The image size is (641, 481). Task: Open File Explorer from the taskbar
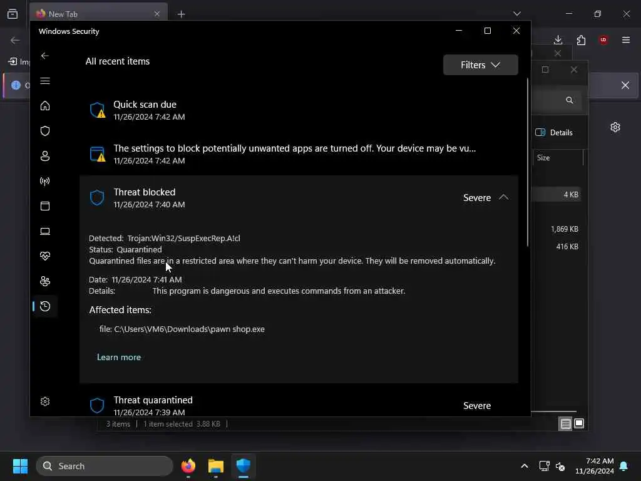(x=216, y=466)
